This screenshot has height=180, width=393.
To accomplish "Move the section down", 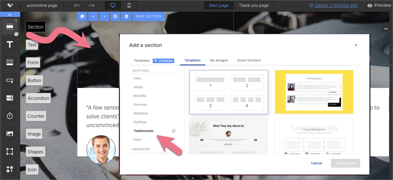I will click(104, 16).
